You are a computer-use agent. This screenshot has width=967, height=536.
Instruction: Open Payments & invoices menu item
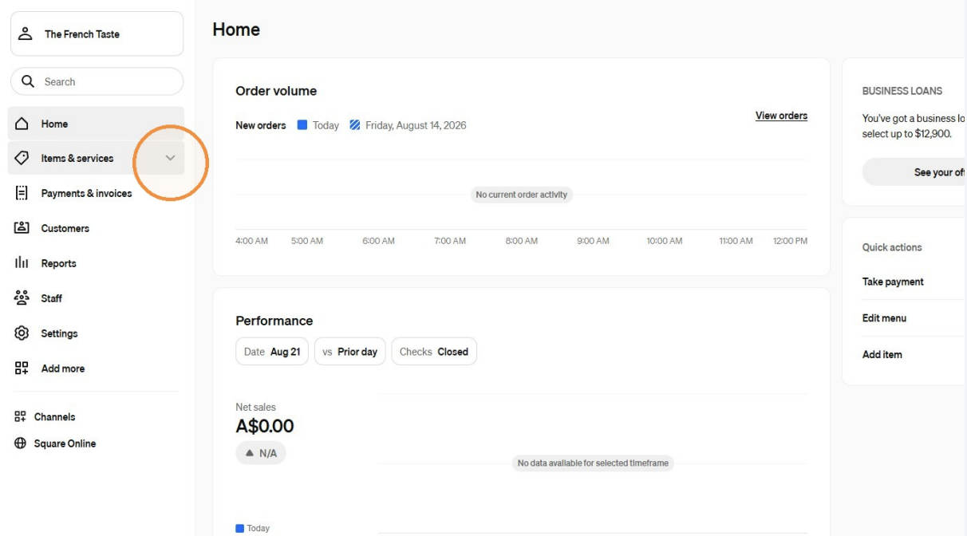96,193
